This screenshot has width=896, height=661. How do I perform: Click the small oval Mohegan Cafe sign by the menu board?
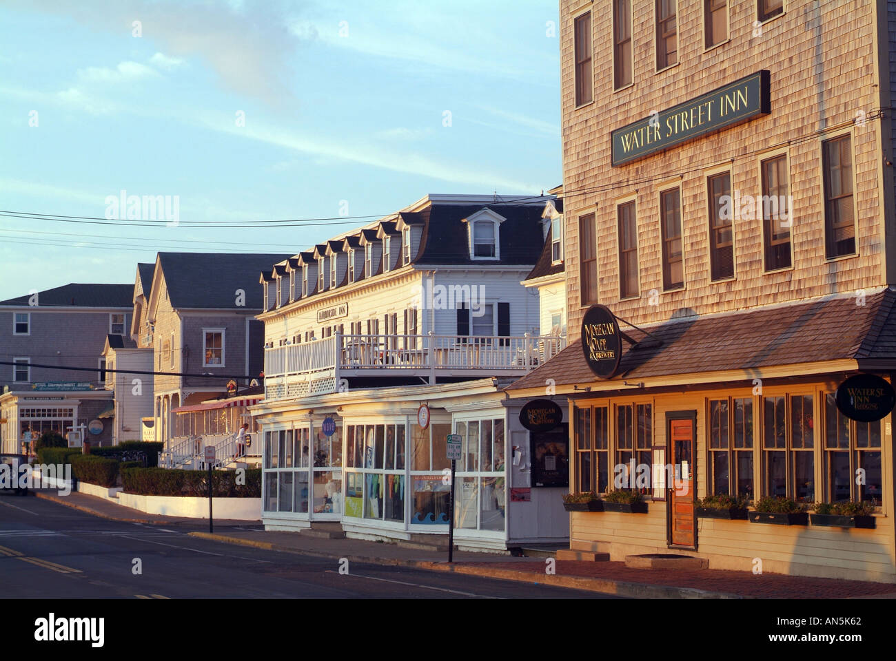pos(540,415)
